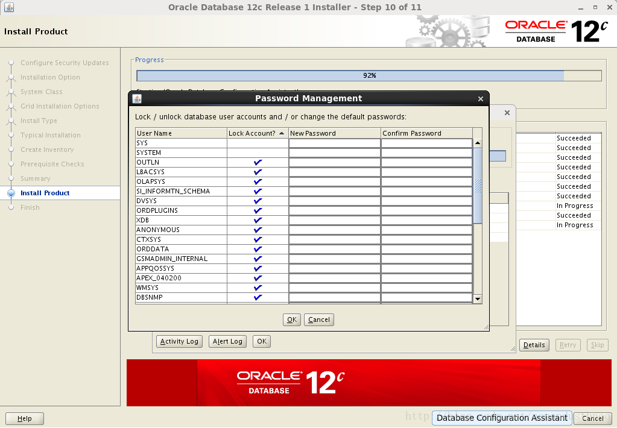The height and width of the screenshot is (428, 617).
Task: Select the ANONYMOUS user name cell
Action: coord(181,230)
